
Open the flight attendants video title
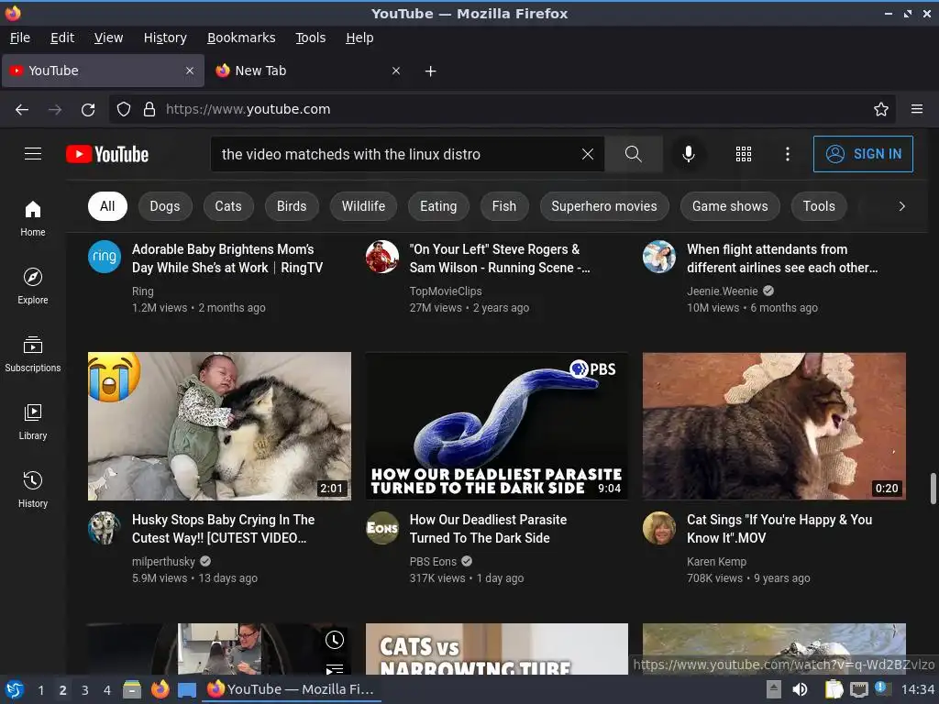pyautogui.click(x=782, y=258)
